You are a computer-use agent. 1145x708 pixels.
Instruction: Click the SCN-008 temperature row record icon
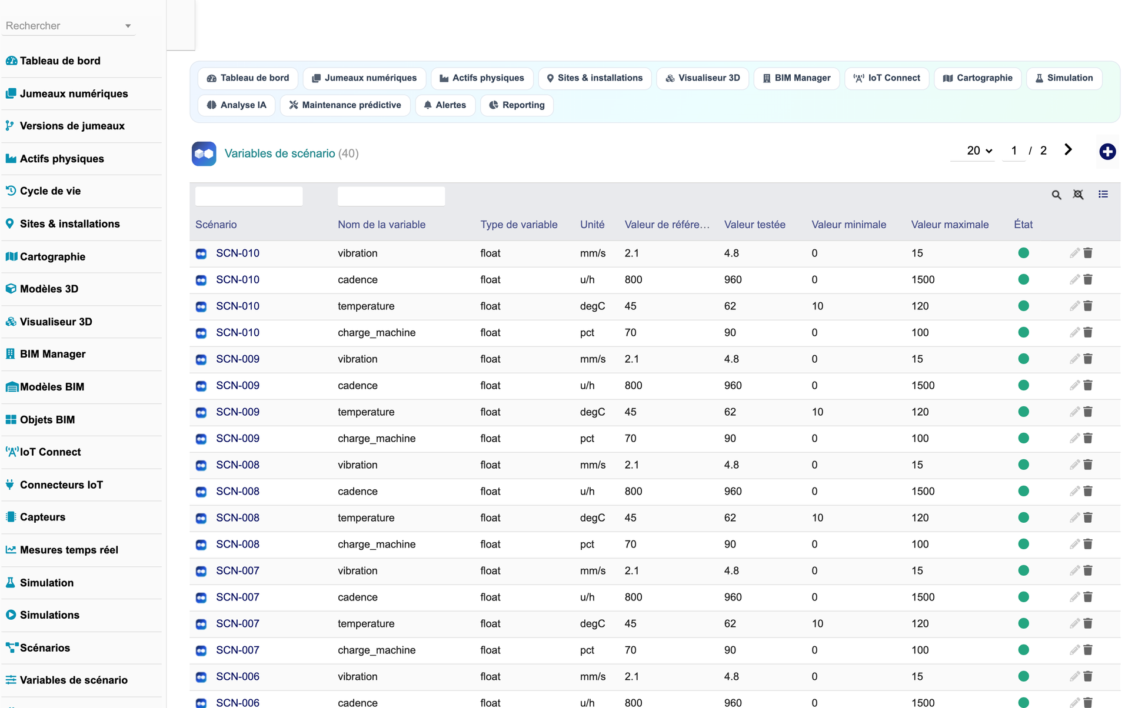201,518
